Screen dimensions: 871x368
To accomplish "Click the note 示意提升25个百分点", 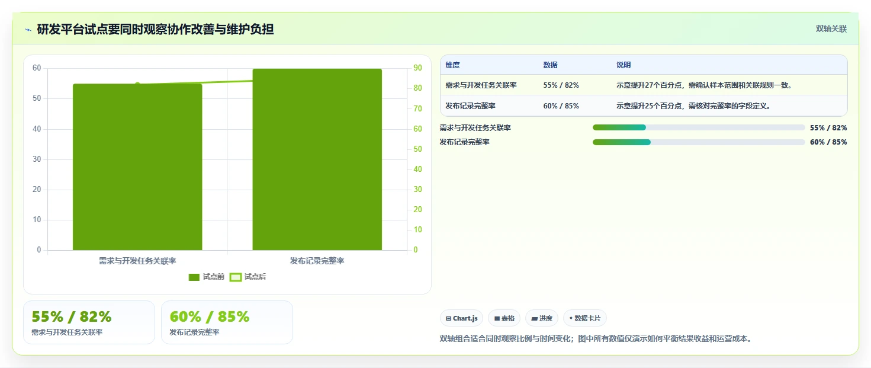I will click(693, 106).
